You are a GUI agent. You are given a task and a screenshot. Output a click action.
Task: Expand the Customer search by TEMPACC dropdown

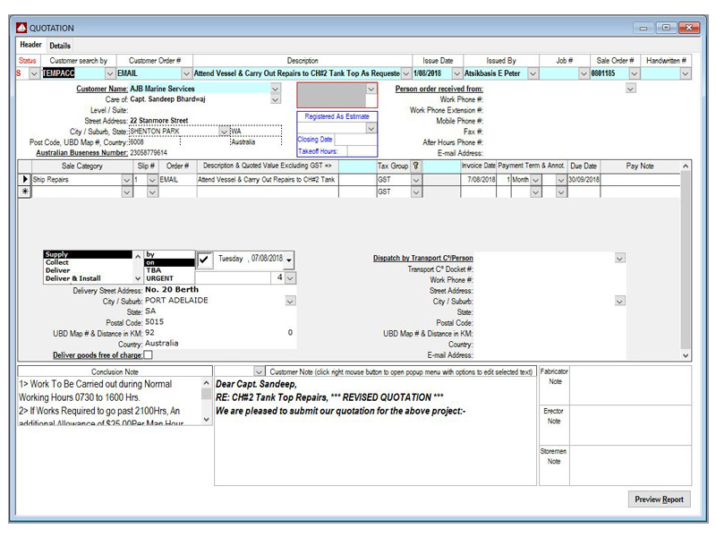tap(110, 73)
